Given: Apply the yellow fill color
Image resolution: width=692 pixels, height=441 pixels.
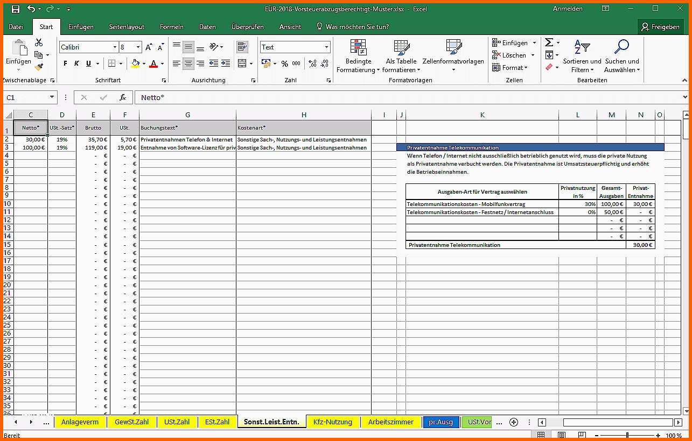Looking at the screenshot, I should pos(135,63).
